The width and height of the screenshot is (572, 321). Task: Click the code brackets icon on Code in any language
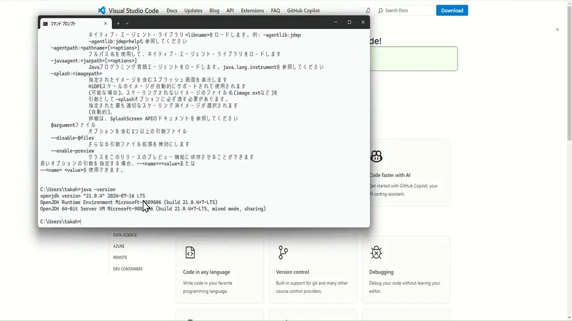190,252
